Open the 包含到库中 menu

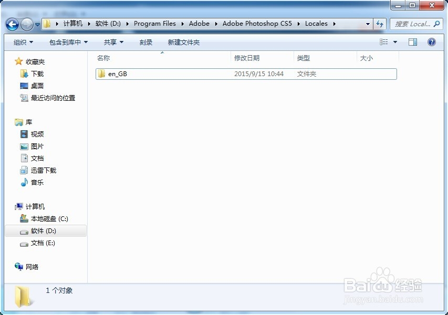(x=68, y=43)
